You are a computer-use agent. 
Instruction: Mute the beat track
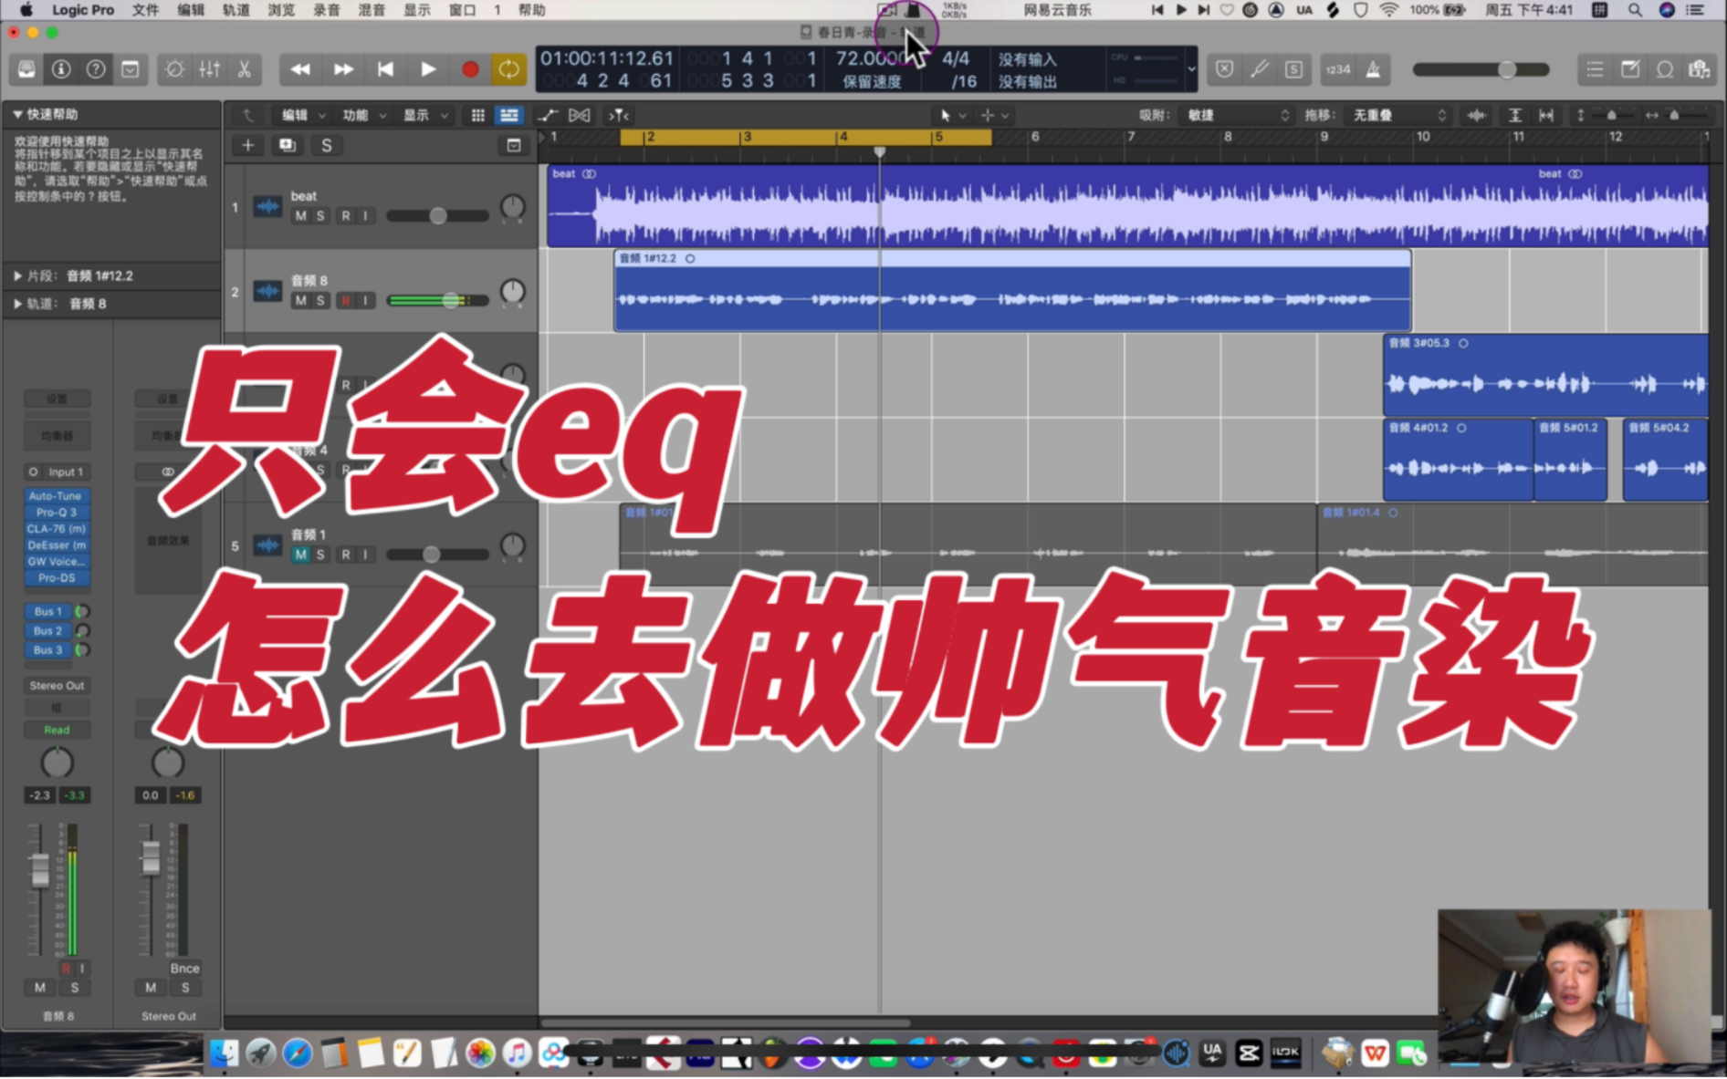point(300,216)
